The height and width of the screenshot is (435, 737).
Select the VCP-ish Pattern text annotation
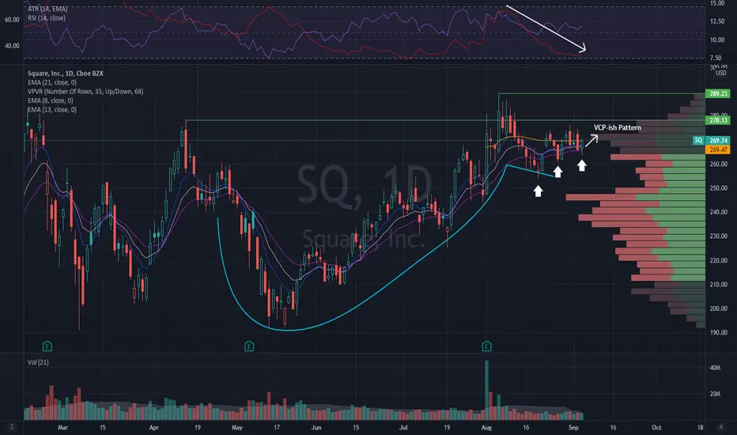pyautogui.click(x=617, y=127)
